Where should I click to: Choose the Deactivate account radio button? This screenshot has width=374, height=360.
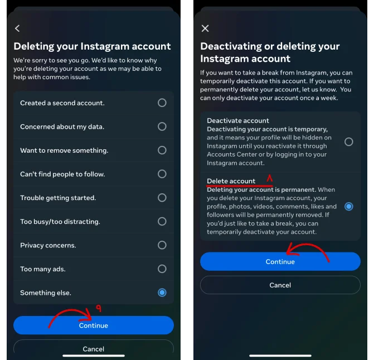pos(349,142)
